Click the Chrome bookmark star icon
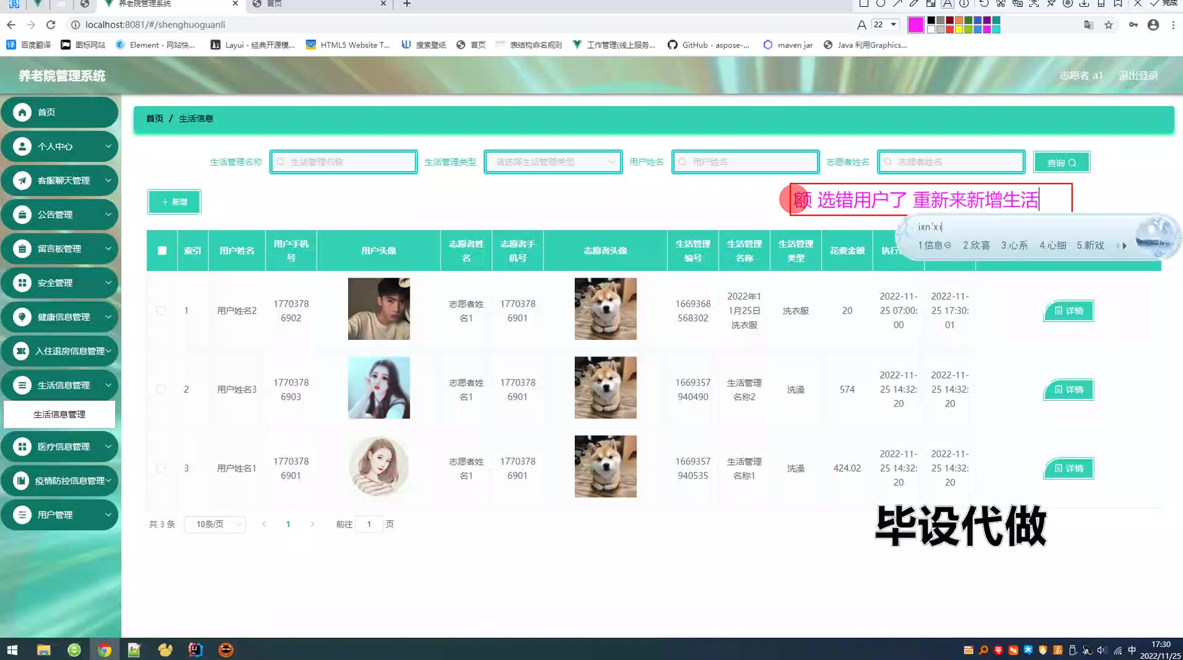Viewport: 1183px width, 660px height. point(1108,25)
